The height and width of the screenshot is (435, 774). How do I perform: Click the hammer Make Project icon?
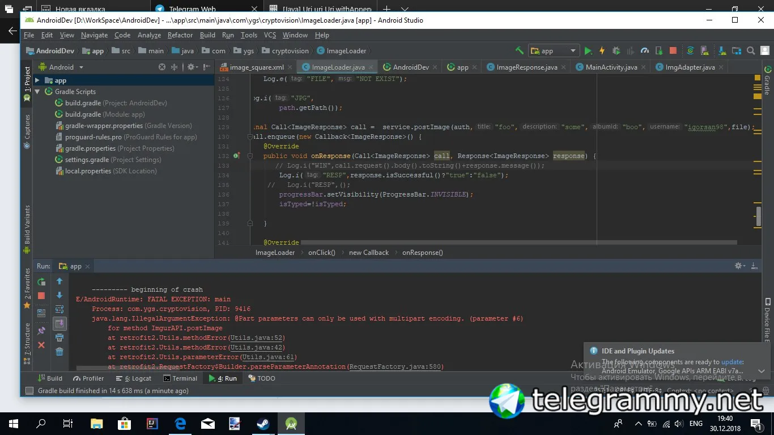click(x=520, y=51)
